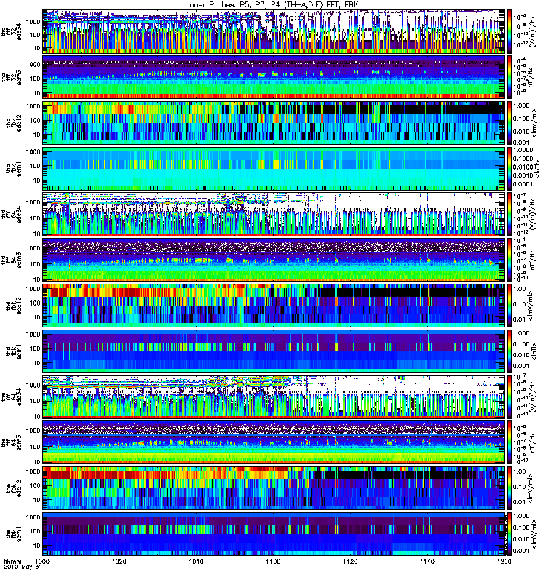
Task: Select the the fff 64 scm3 spectrogram panel
Action: pyautogui.click(x=274, y=442)
